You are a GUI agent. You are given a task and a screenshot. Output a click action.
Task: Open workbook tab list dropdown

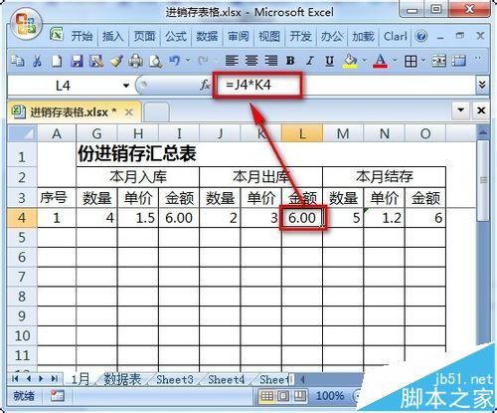click(461, 109)
